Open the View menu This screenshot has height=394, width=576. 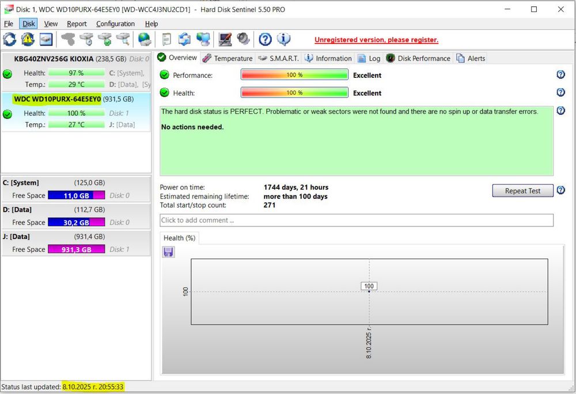pos(51,24)
